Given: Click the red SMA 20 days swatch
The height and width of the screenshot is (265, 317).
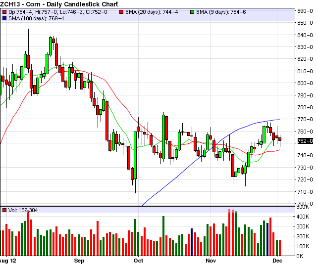Looking at the screenshot, I should coord(121,12).
